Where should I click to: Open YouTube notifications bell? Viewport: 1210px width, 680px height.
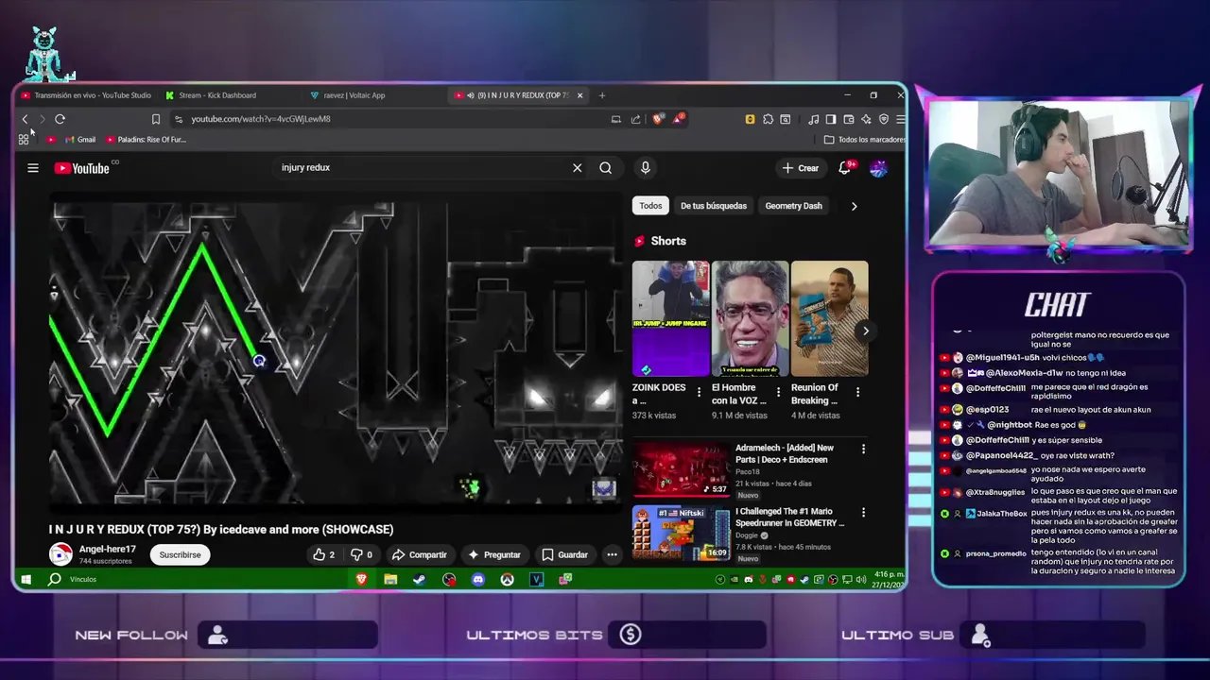coord(845,168)
